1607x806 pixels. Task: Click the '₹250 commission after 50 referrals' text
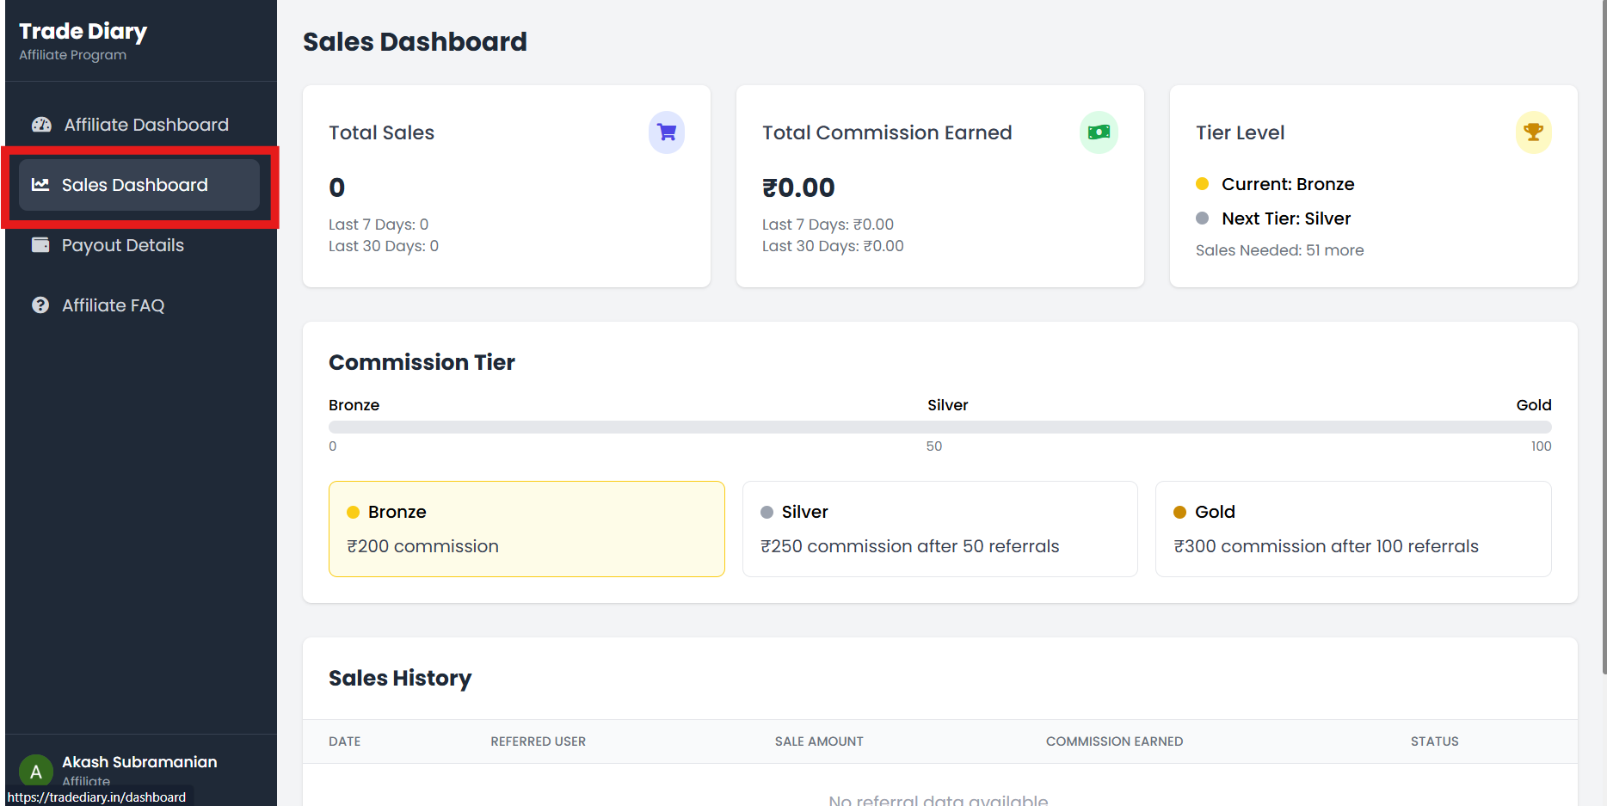click(x=910, y=546)
